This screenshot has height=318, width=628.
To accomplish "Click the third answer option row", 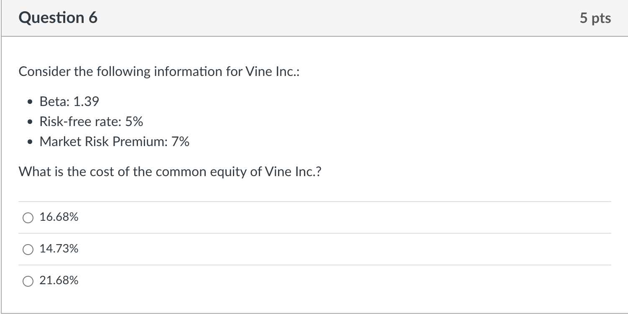I will [x=167, y=281].
